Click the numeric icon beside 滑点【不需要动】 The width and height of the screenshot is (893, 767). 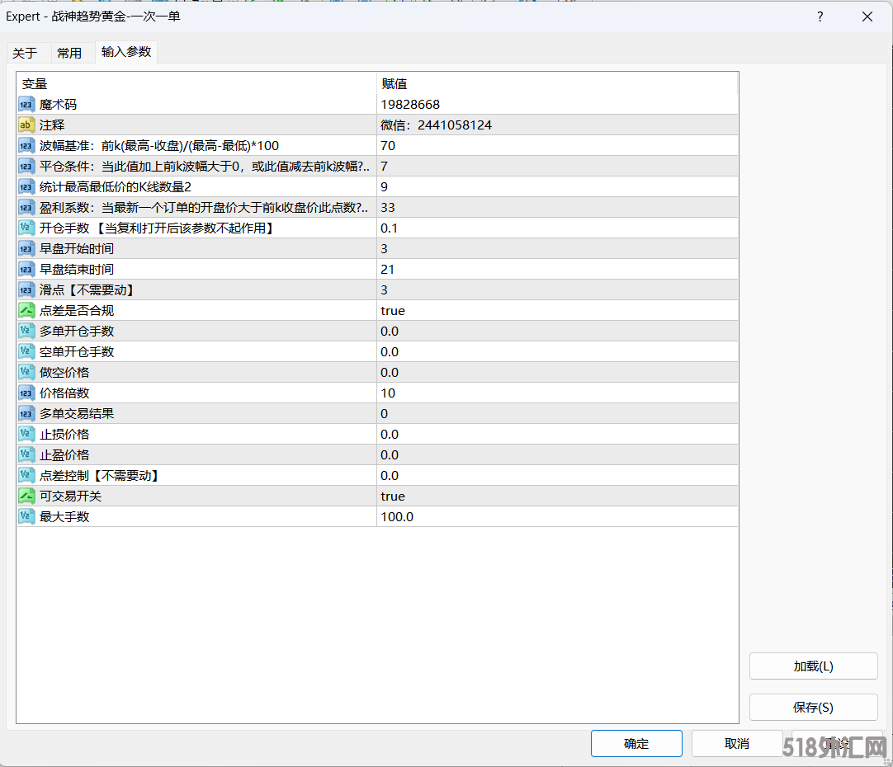(26, 289)
